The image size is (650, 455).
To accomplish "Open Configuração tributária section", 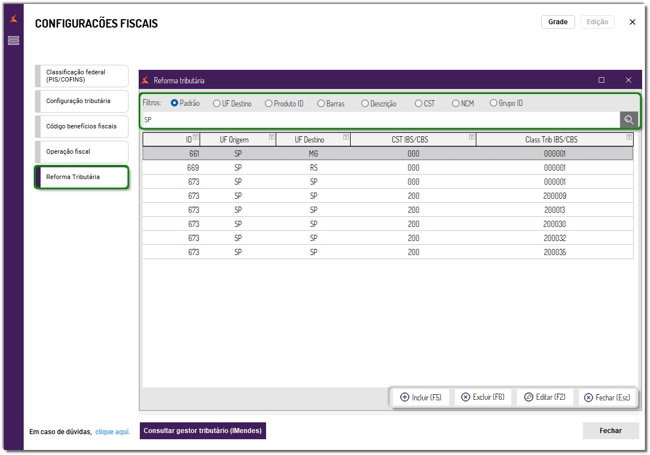I will [x=82, y=101].
